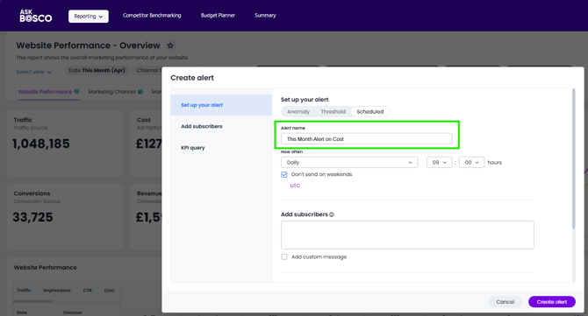Click the Website Performance tab icon

click(x=76, y=92)
